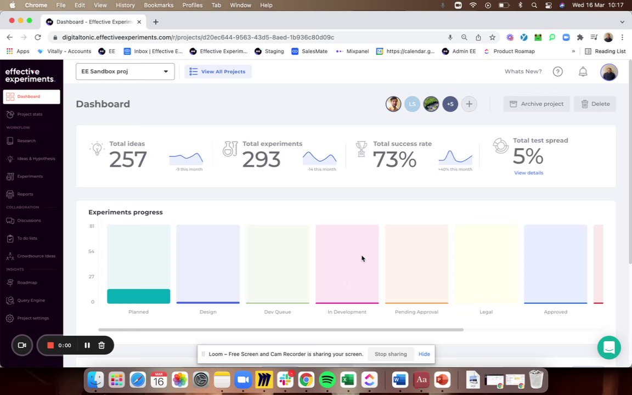
Task: Open the Intercom chat bubble
Action: click(608, 347)
